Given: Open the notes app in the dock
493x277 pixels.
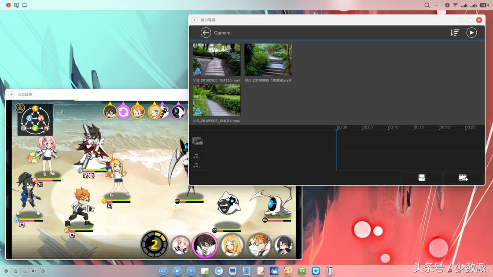Looking at the screenshot, I should 260,271.
